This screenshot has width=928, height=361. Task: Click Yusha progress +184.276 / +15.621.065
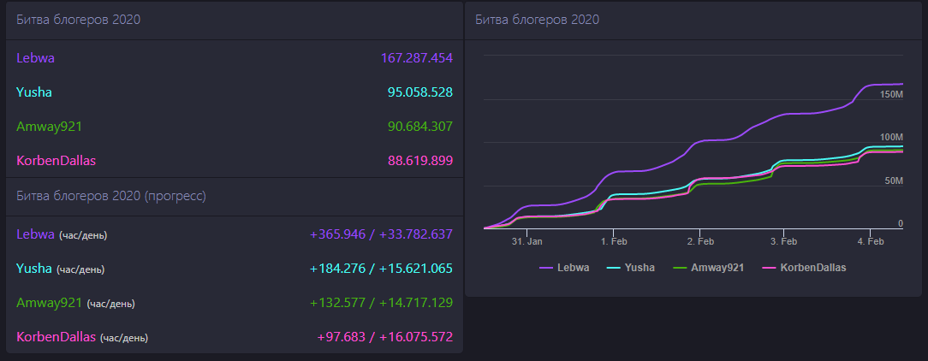381,269
